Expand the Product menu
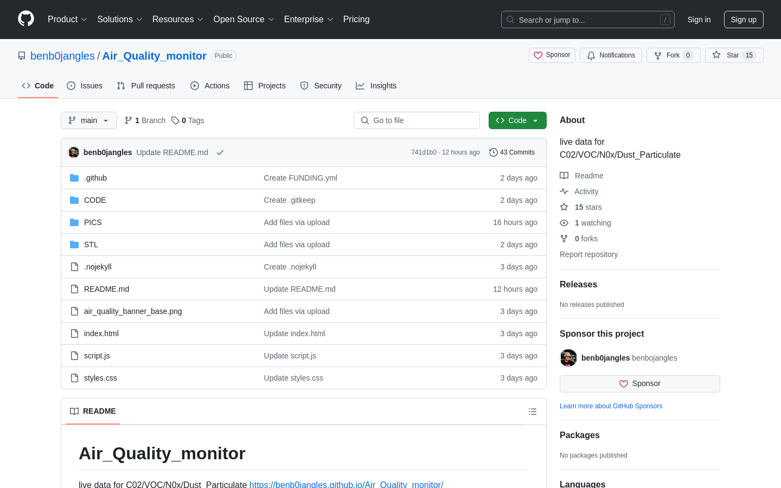The image size is (781, 488). pyautogui.click(x=67, y=20)
